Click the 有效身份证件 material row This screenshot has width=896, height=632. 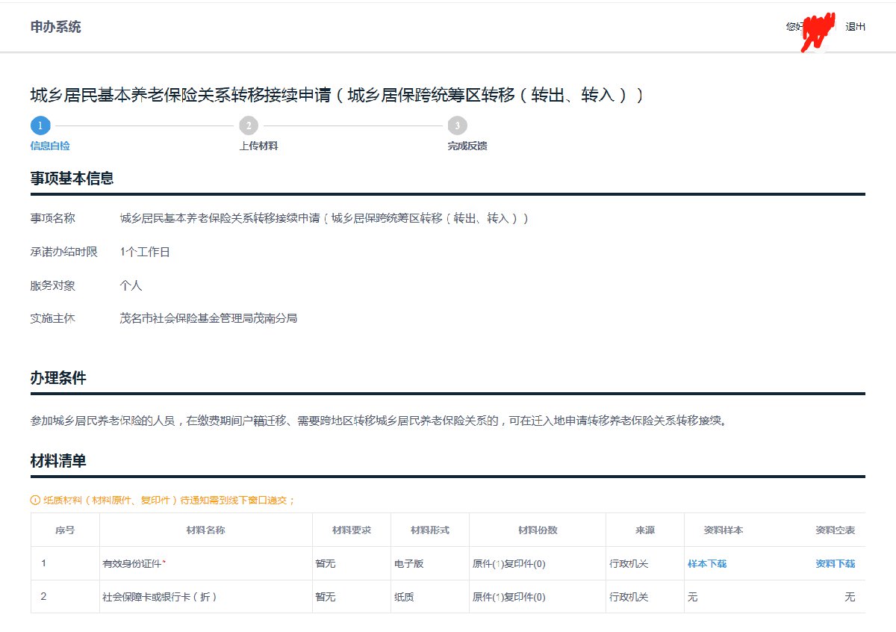(134, 564)
